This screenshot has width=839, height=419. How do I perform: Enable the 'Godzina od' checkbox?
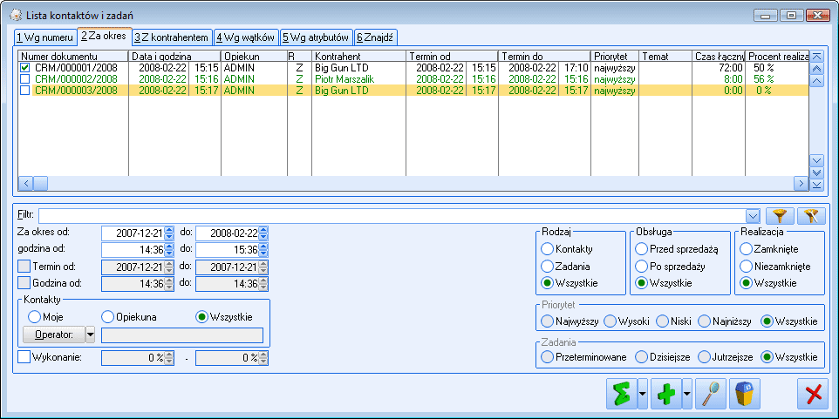pos(24,283)
